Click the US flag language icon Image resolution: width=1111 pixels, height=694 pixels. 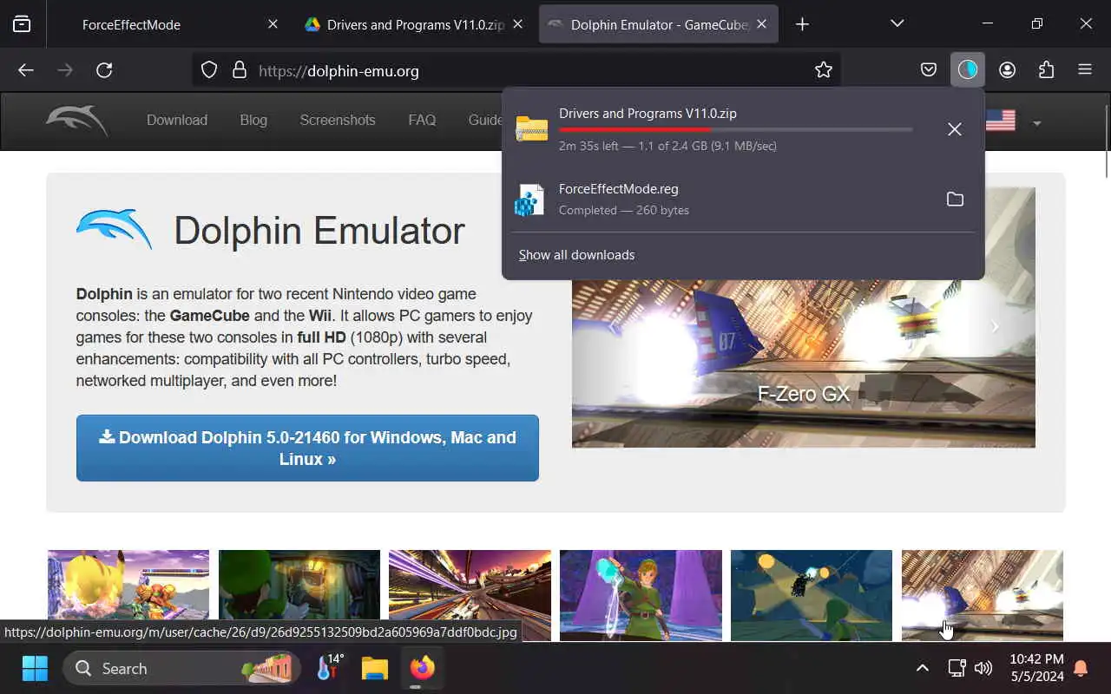click(1000, 121)
